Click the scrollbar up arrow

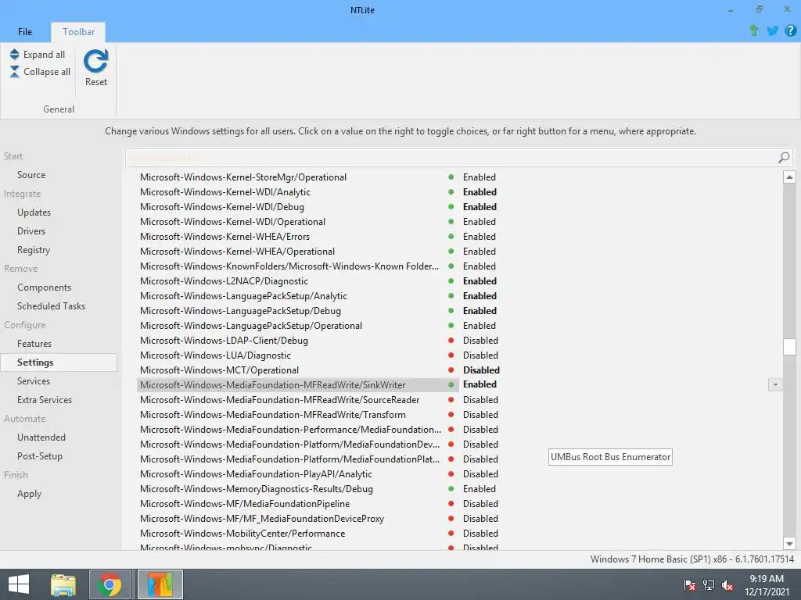tap(789, 177)
